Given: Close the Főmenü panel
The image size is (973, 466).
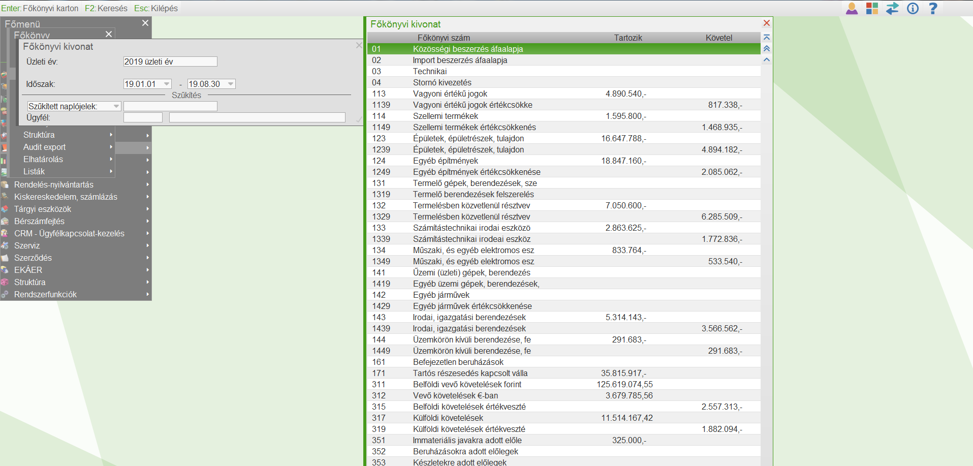Looking at the screenshot, I should coord(145,23).
